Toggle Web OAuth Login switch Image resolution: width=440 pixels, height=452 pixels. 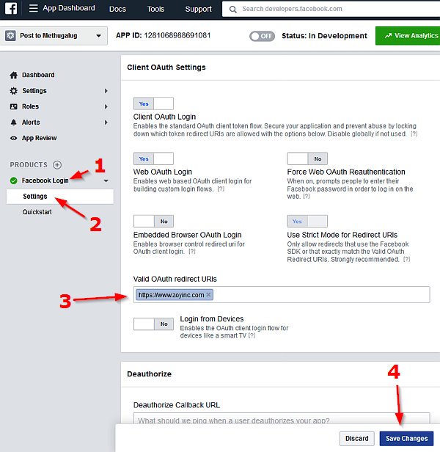(153, 158)
